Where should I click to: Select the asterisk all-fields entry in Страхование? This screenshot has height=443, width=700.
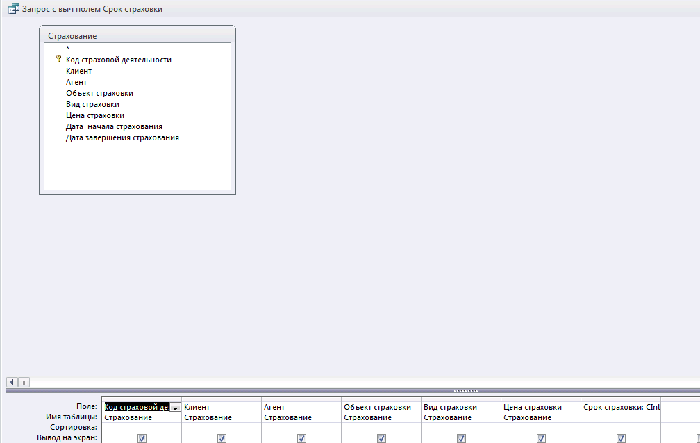coord(68,49)
